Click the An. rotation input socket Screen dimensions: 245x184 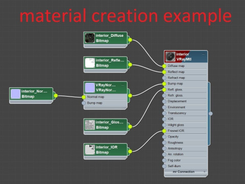pos(164,154)
